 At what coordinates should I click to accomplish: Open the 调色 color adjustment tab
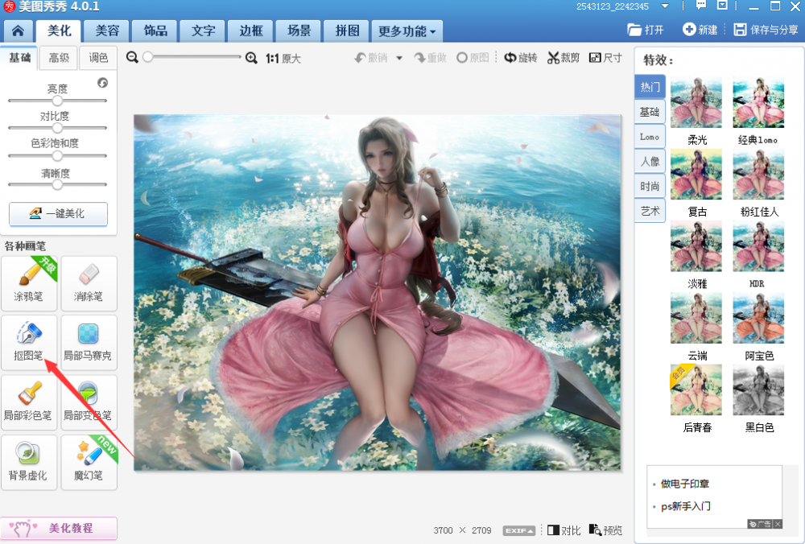click(98, 57)
